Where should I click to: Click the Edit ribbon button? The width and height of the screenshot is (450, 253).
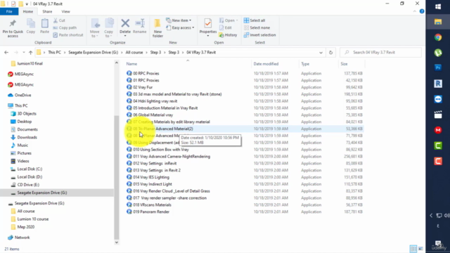[x=226, y=28]
